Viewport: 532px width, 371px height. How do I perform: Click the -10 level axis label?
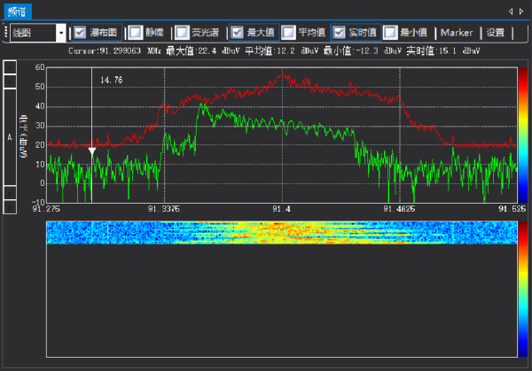click(38, 202)
